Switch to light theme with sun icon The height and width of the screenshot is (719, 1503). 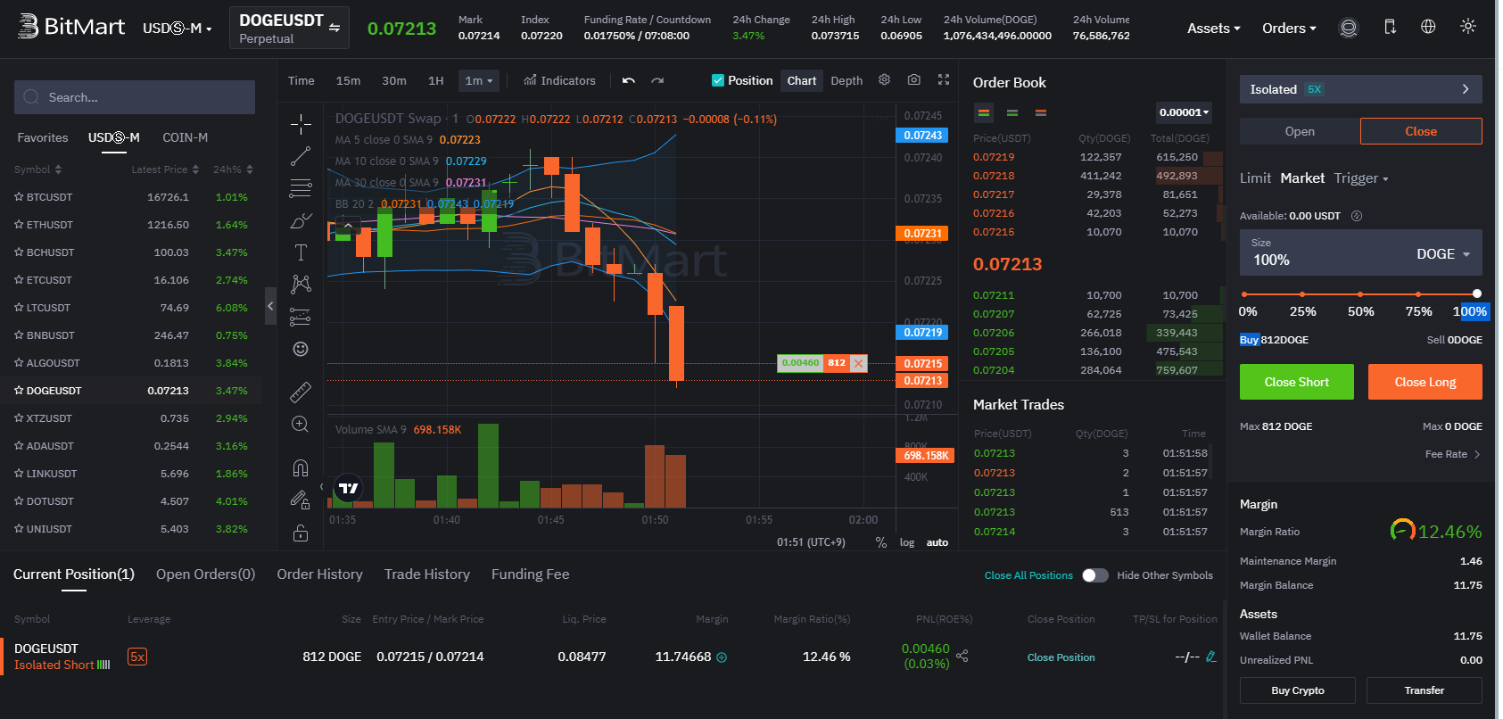pyautogui.click(x=1467, y=27)
